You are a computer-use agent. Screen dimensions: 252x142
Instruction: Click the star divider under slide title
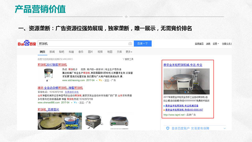click(126, 17)
